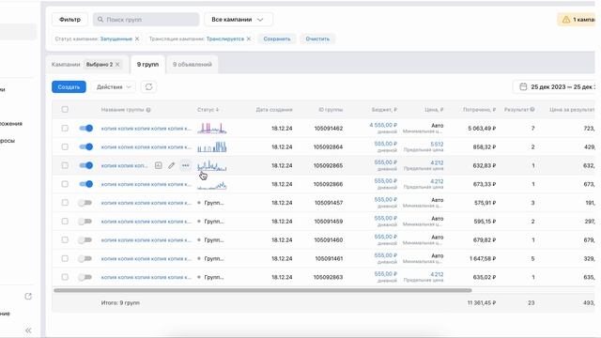This screenshot has width=601, height=338.
Task: Click the blue 'Создать' button
Action: pyautogui.click(x=69, y=87)
